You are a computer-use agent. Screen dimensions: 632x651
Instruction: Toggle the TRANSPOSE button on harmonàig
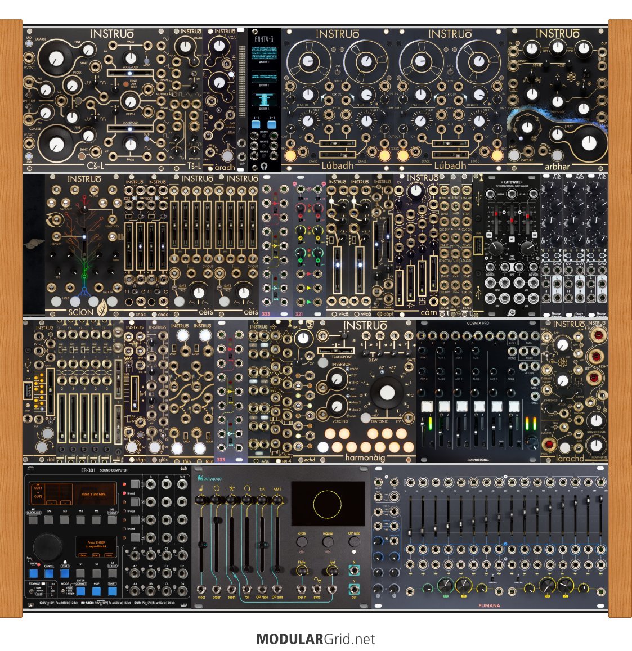(x=323, y=362)
